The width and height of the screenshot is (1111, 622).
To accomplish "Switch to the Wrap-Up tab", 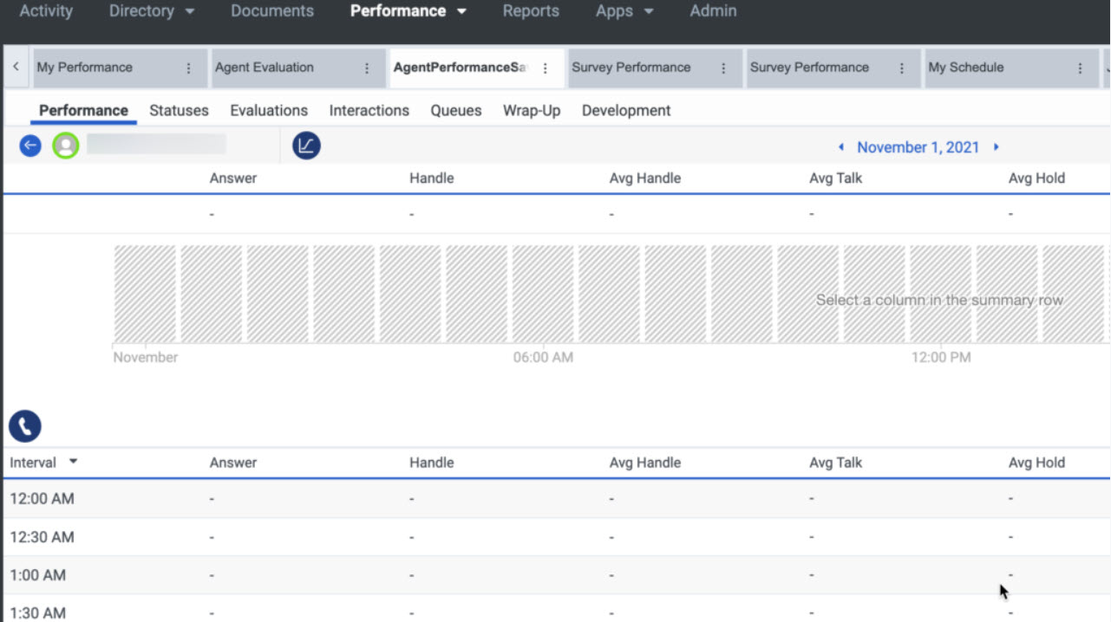I will (x=532, y=111).
